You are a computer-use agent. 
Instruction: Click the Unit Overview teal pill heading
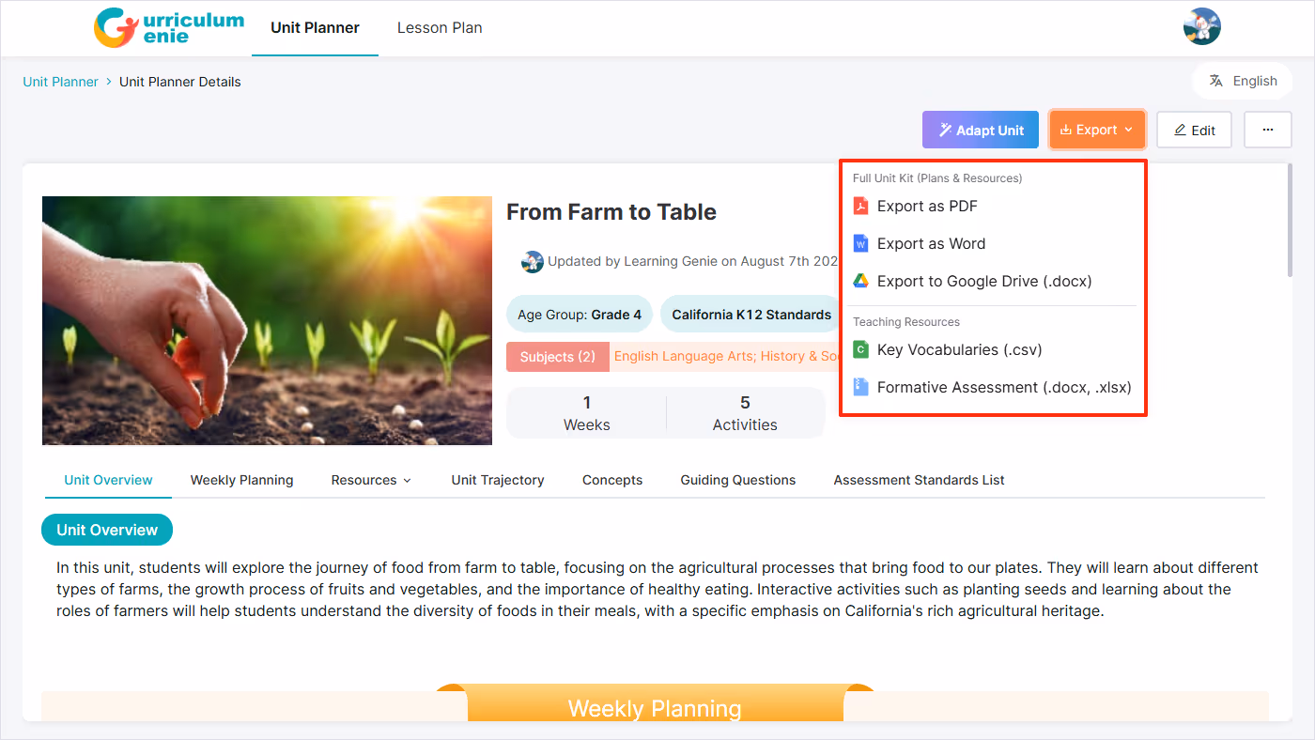107,530
